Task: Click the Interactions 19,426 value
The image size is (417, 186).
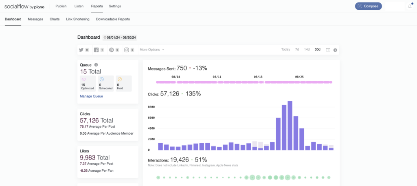Action: coord(179,160)
